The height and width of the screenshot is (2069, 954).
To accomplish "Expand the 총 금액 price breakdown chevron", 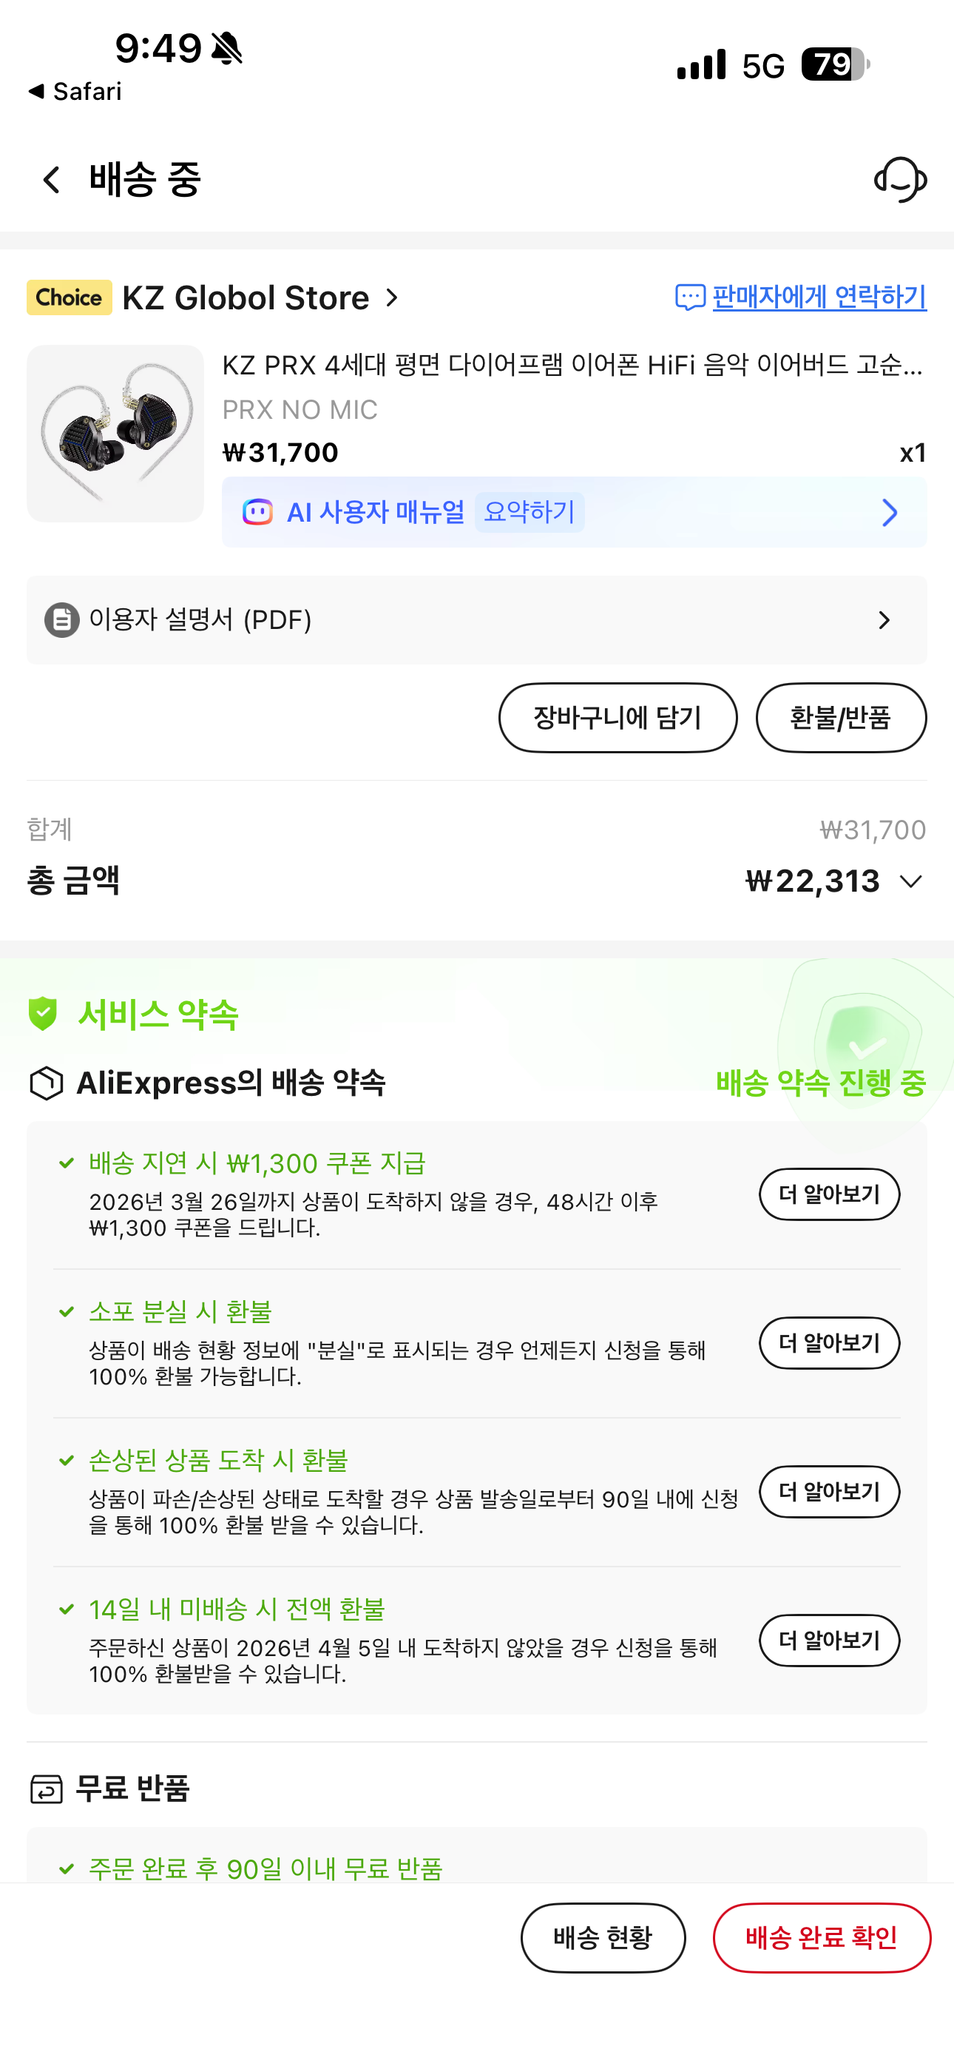I will [910, 882].
